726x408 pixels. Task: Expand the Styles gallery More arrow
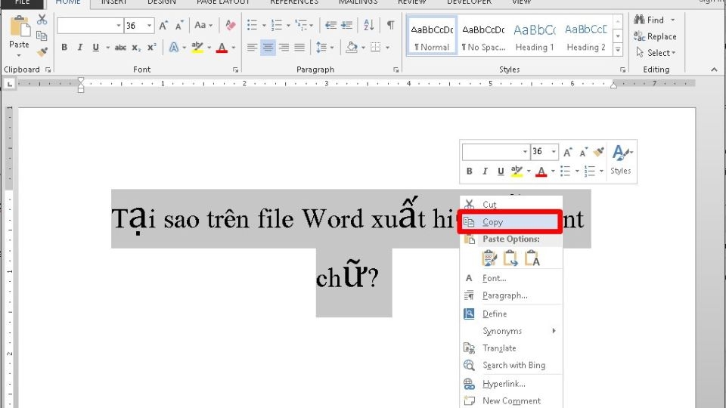tap(618, 50)
